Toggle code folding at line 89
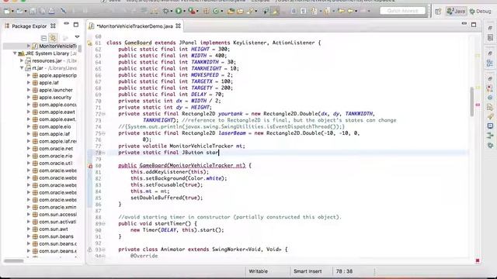This screenshot has height=279, width=497. [x=103, y=224]
